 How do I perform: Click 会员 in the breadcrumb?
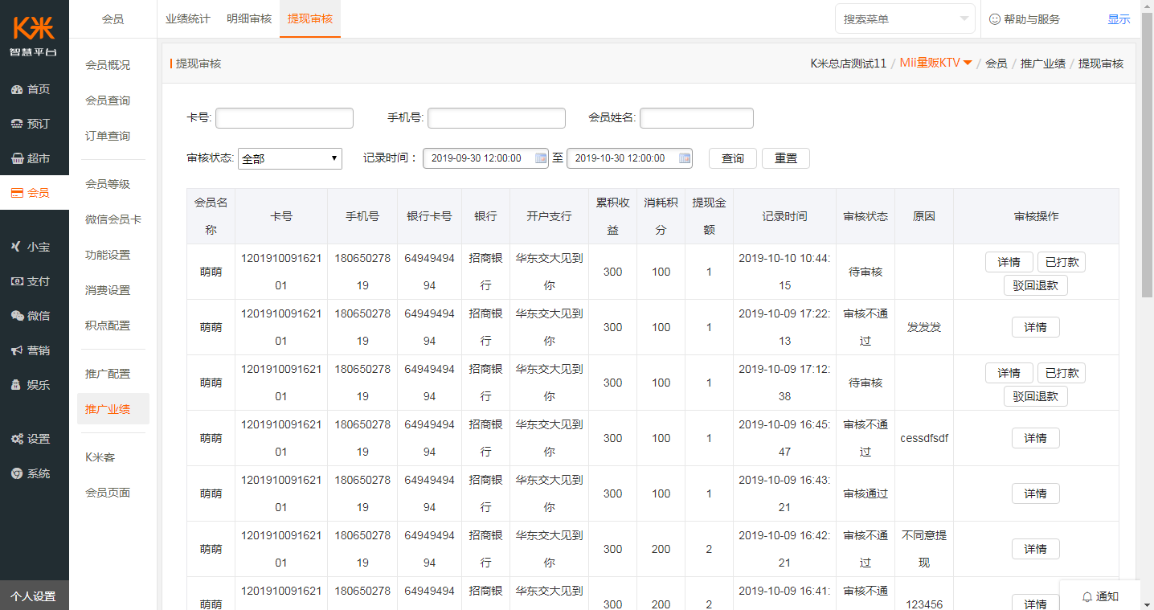(996, 63)
